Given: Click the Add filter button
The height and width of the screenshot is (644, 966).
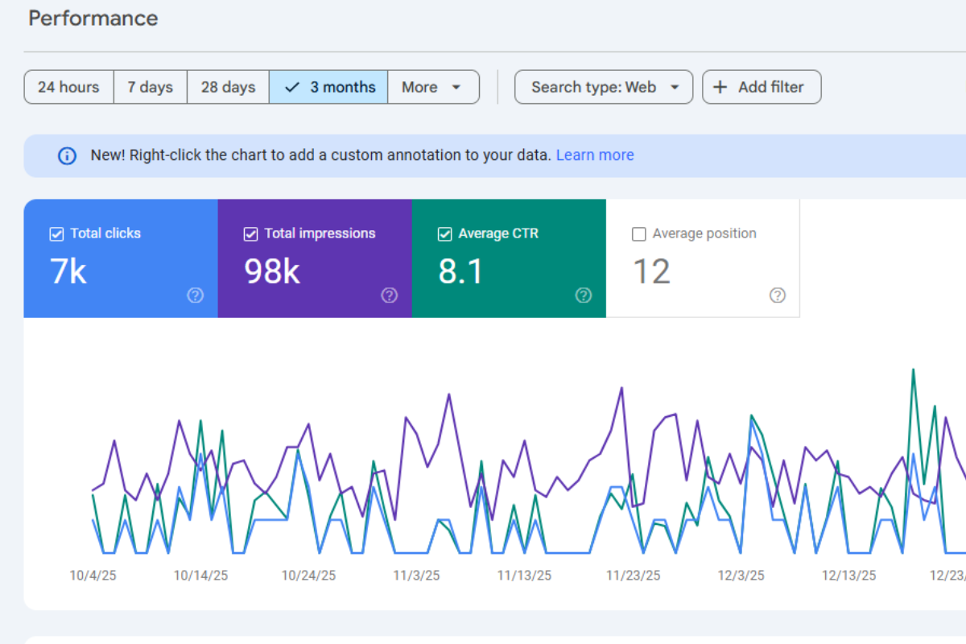Looking at the screenshot, I should pos(762,87).
